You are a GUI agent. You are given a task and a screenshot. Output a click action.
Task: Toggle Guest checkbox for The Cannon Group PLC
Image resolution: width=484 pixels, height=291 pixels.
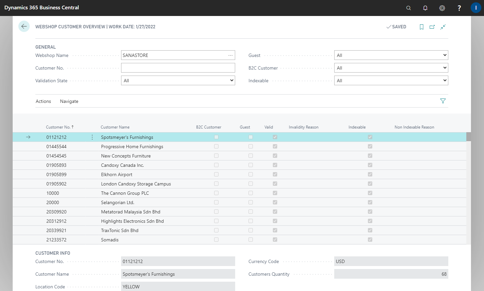point(251,193)
